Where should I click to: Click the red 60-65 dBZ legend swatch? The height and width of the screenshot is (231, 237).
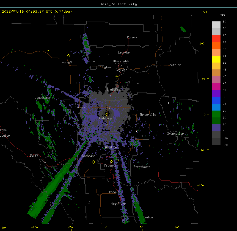click(216, 39)
